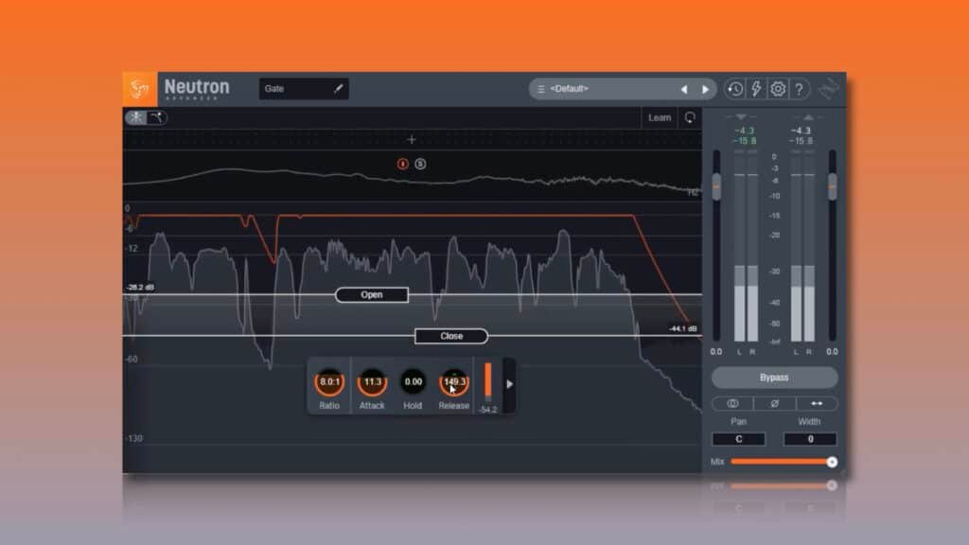Click the input gain 0.0 readout

pos(715,352)
